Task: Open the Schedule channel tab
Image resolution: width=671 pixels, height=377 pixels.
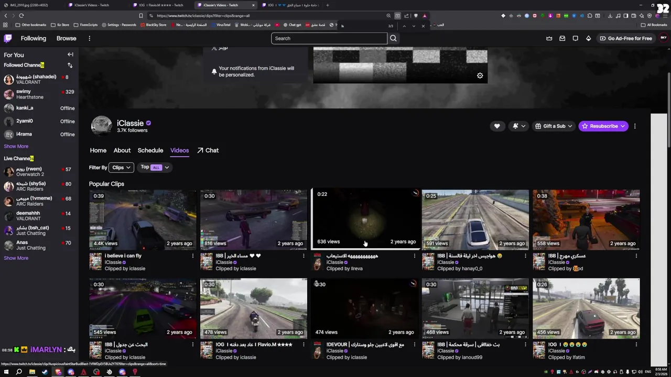Action: tap(150, 150)
